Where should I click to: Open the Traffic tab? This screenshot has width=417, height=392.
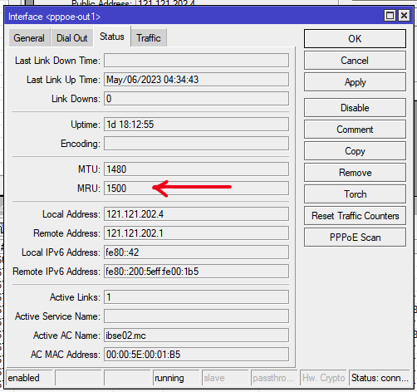point(149,37)
